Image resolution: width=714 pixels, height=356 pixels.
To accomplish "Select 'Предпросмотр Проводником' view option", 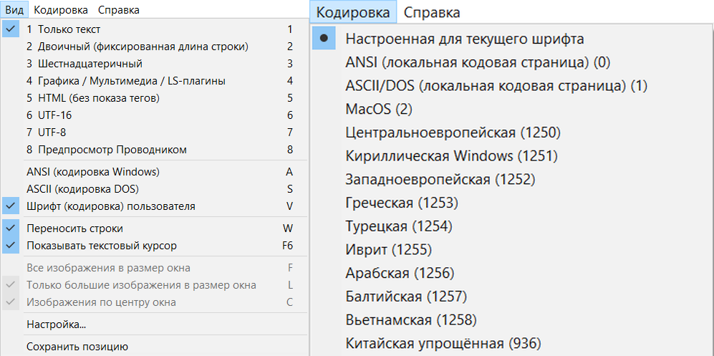I will point(155,149).
